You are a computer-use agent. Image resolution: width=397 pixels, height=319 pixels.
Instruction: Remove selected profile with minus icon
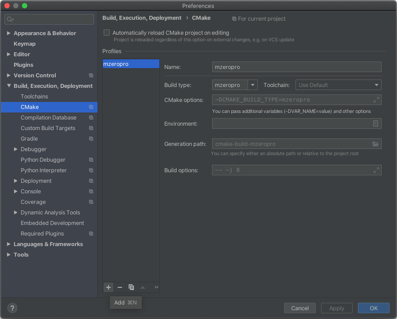[x=120, y=287]
